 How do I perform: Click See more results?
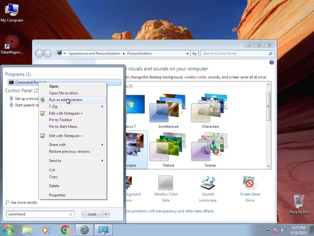21,203
